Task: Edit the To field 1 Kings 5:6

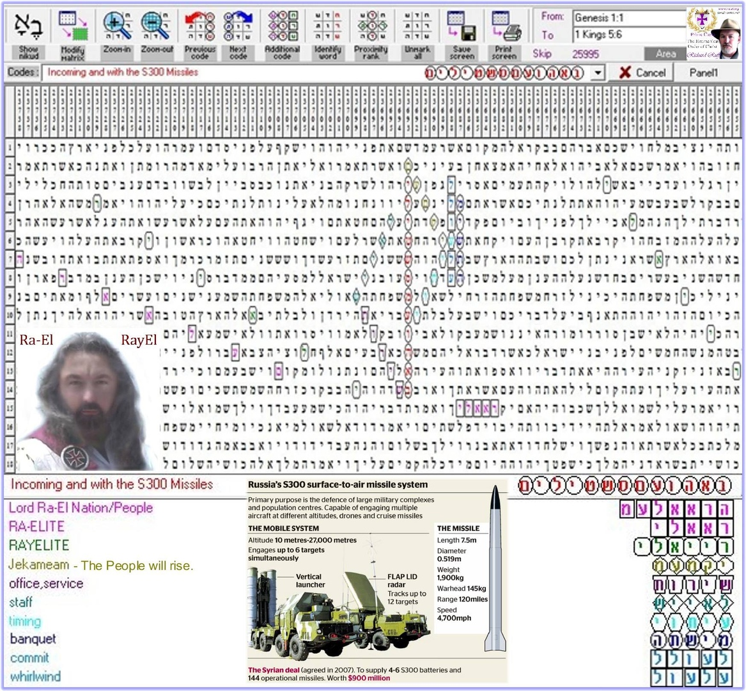Action: click(x=630, y=35)
